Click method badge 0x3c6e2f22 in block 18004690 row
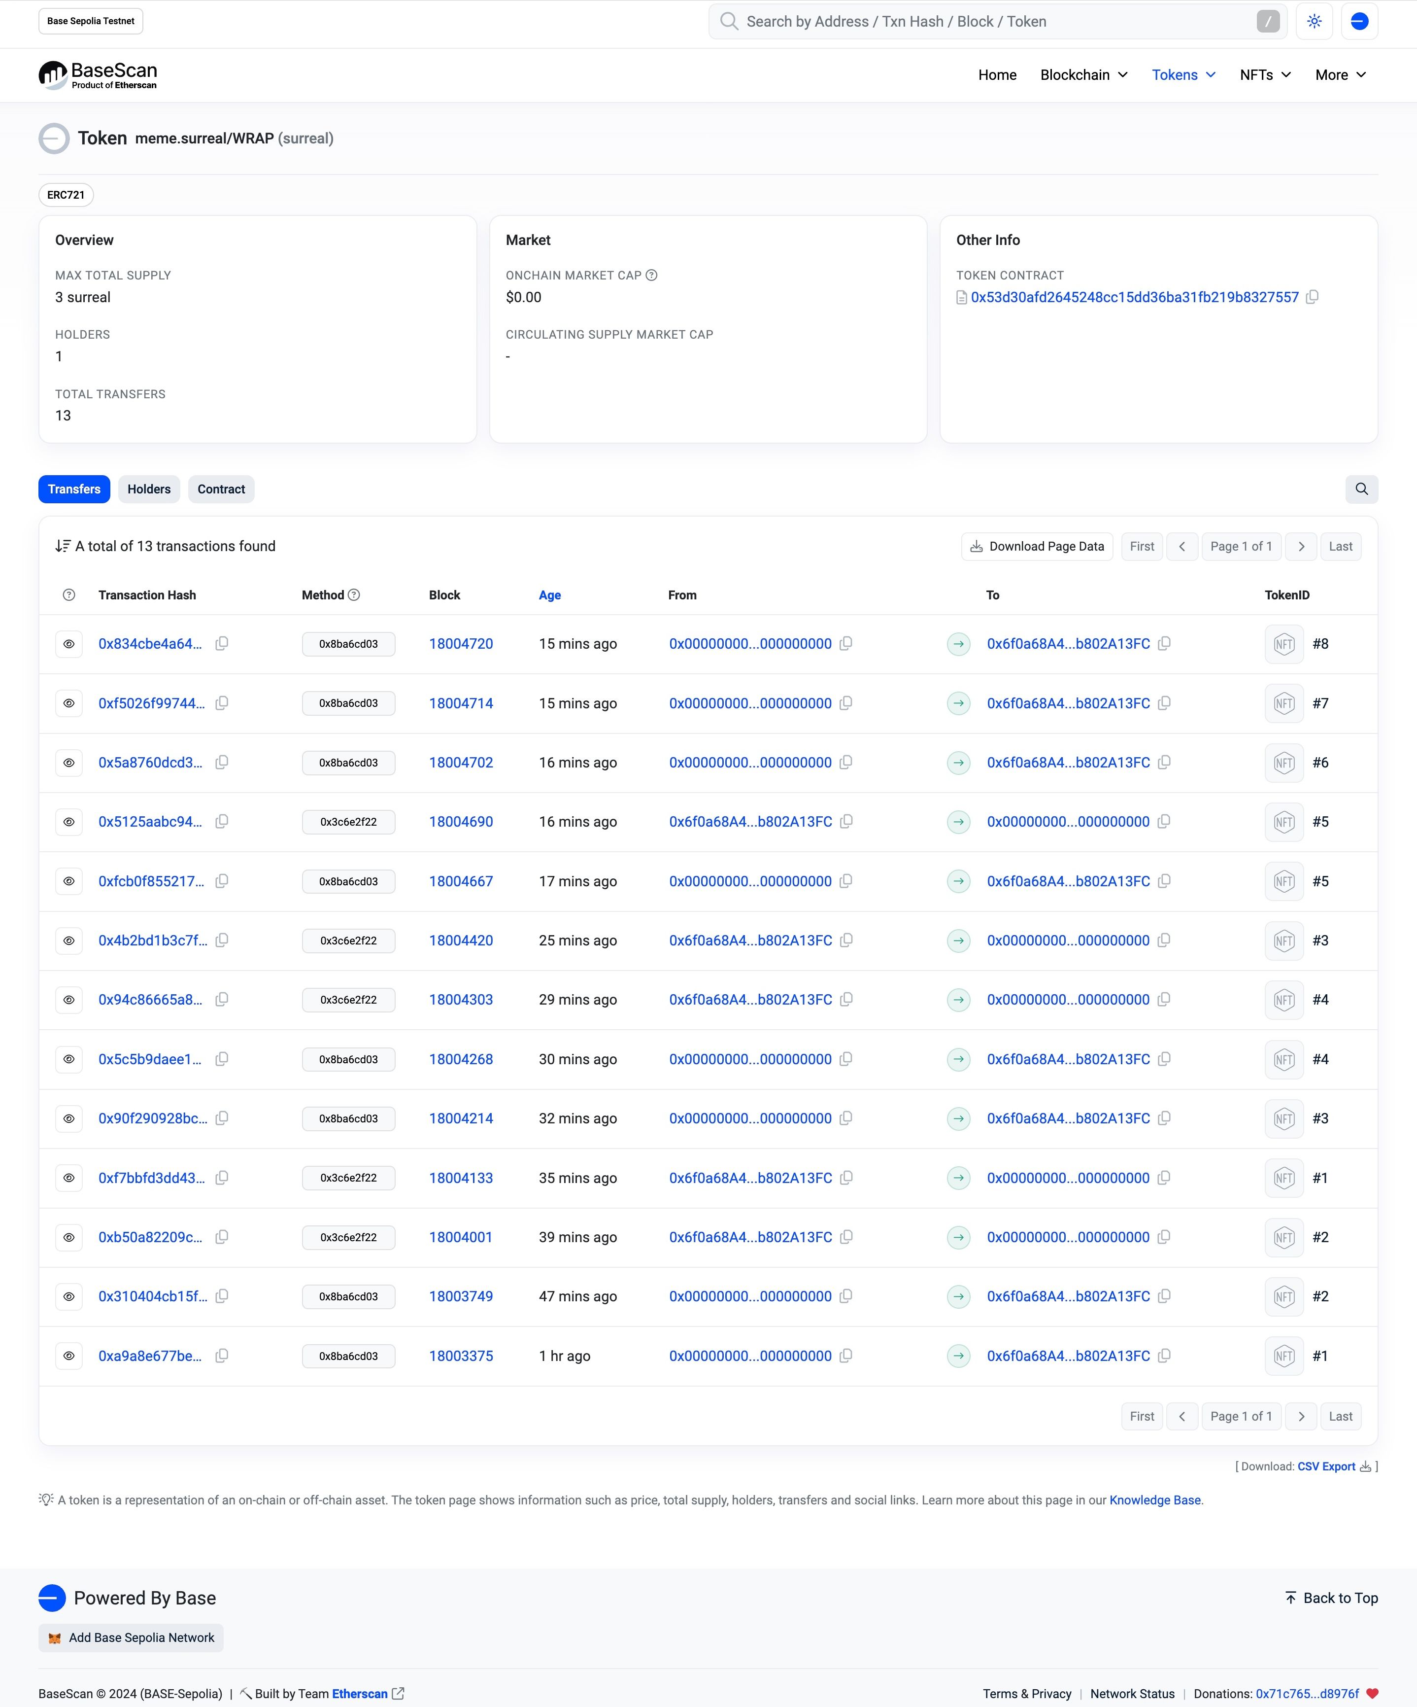 point(348,822)
